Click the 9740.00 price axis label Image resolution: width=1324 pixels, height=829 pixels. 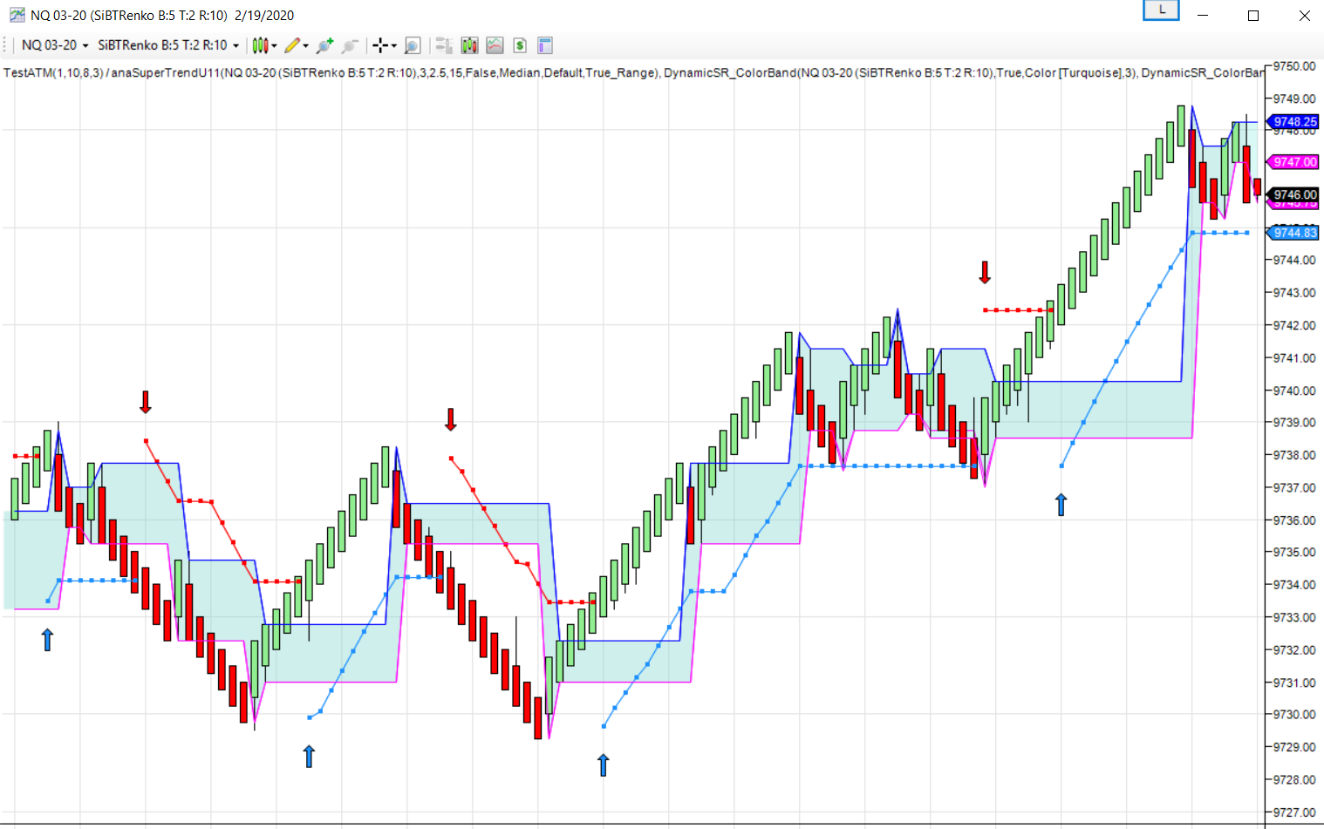[x=1294, y=391]
